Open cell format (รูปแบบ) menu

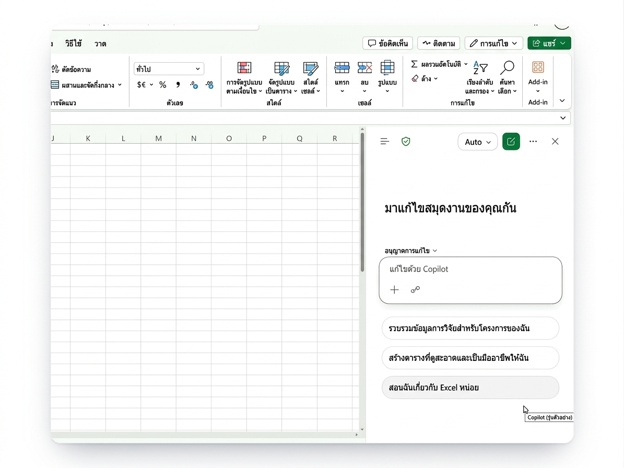pos(387,78)
